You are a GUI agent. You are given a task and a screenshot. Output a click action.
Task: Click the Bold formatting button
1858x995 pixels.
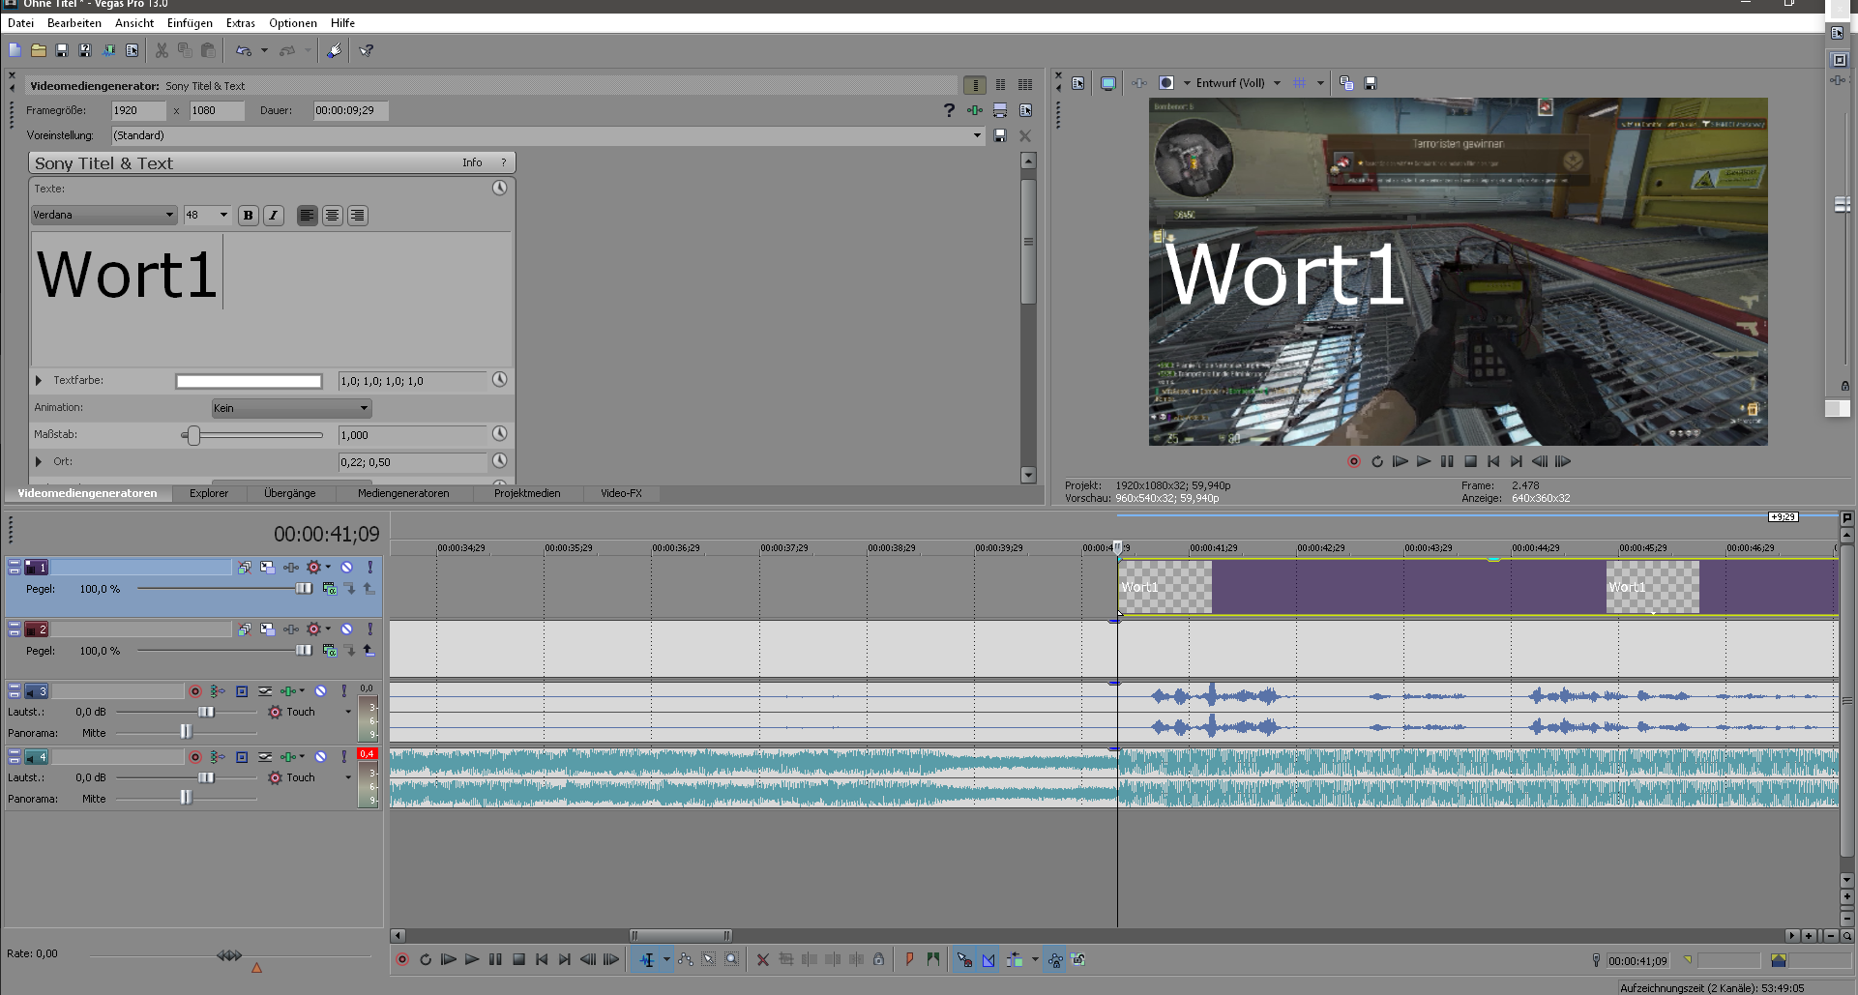pyautogui.click(x=249, y=216)
